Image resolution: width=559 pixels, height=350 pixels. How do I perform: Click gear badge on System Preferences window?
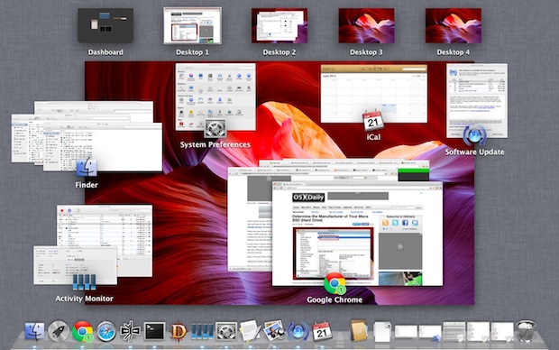[215, 128]
